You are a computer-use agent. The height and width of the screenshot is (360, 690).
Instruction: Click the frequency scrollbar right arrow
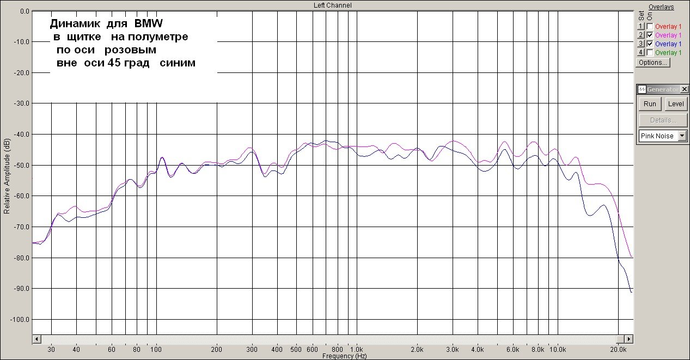(x=630, y=339)
